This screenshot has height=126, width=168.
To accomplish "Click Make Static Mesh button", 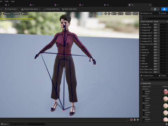I will [69, 9].
